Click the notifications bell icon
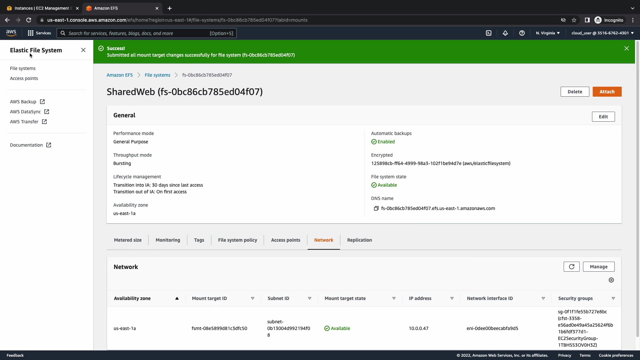This screenshot has height=360, width=640. (x=505, y=33)
